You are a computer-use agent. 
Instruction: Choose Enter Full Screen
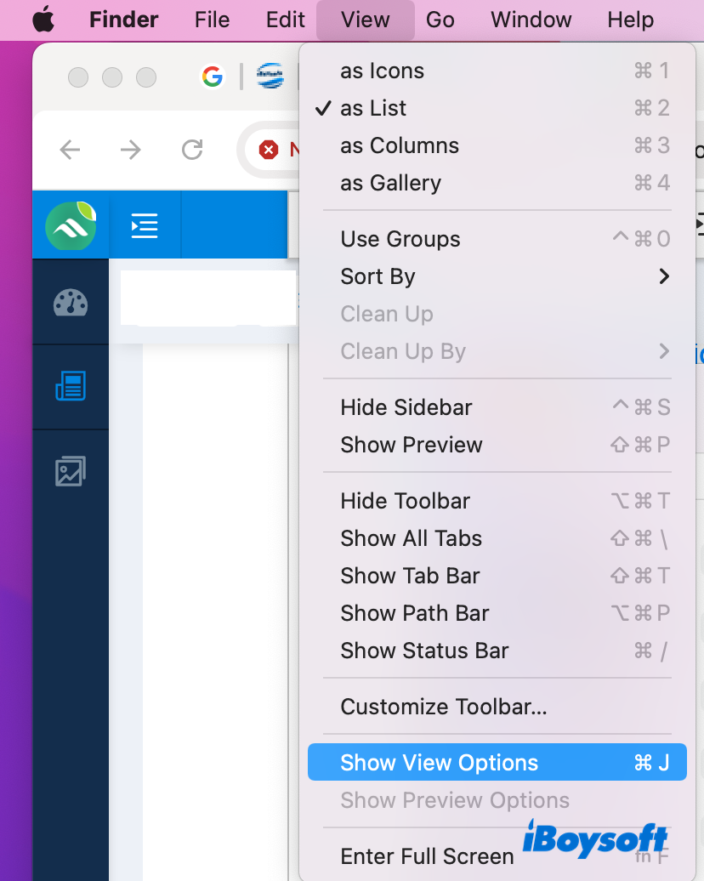(427, 856)
